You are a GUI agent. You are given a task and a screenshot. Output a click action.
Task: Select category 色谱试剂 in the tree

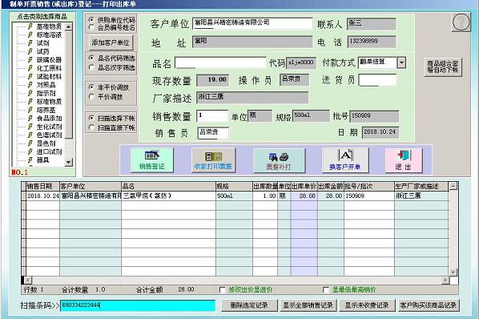(x=49, y=135)
